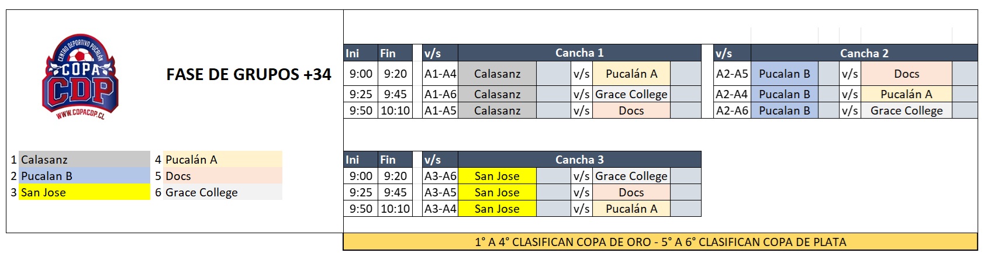Click yellow San Jose cell in team list
Image resolution: width=988 pixels, height=263 pixels.
click(84, 192)
